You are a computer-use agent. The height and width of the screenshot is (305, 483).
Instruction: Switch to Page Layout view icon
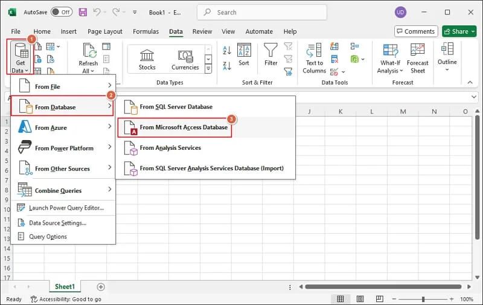tap(360, 299)
